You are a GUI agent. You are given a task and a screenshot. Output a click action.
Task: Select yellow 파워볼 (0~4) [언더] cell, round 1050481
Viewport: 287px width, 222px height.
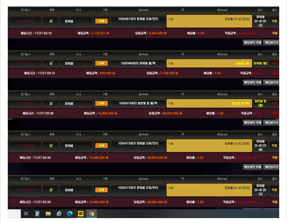[209, 21]
